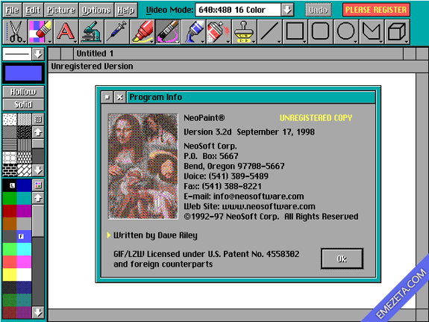Pick the magenta palette color

point(24,261)
